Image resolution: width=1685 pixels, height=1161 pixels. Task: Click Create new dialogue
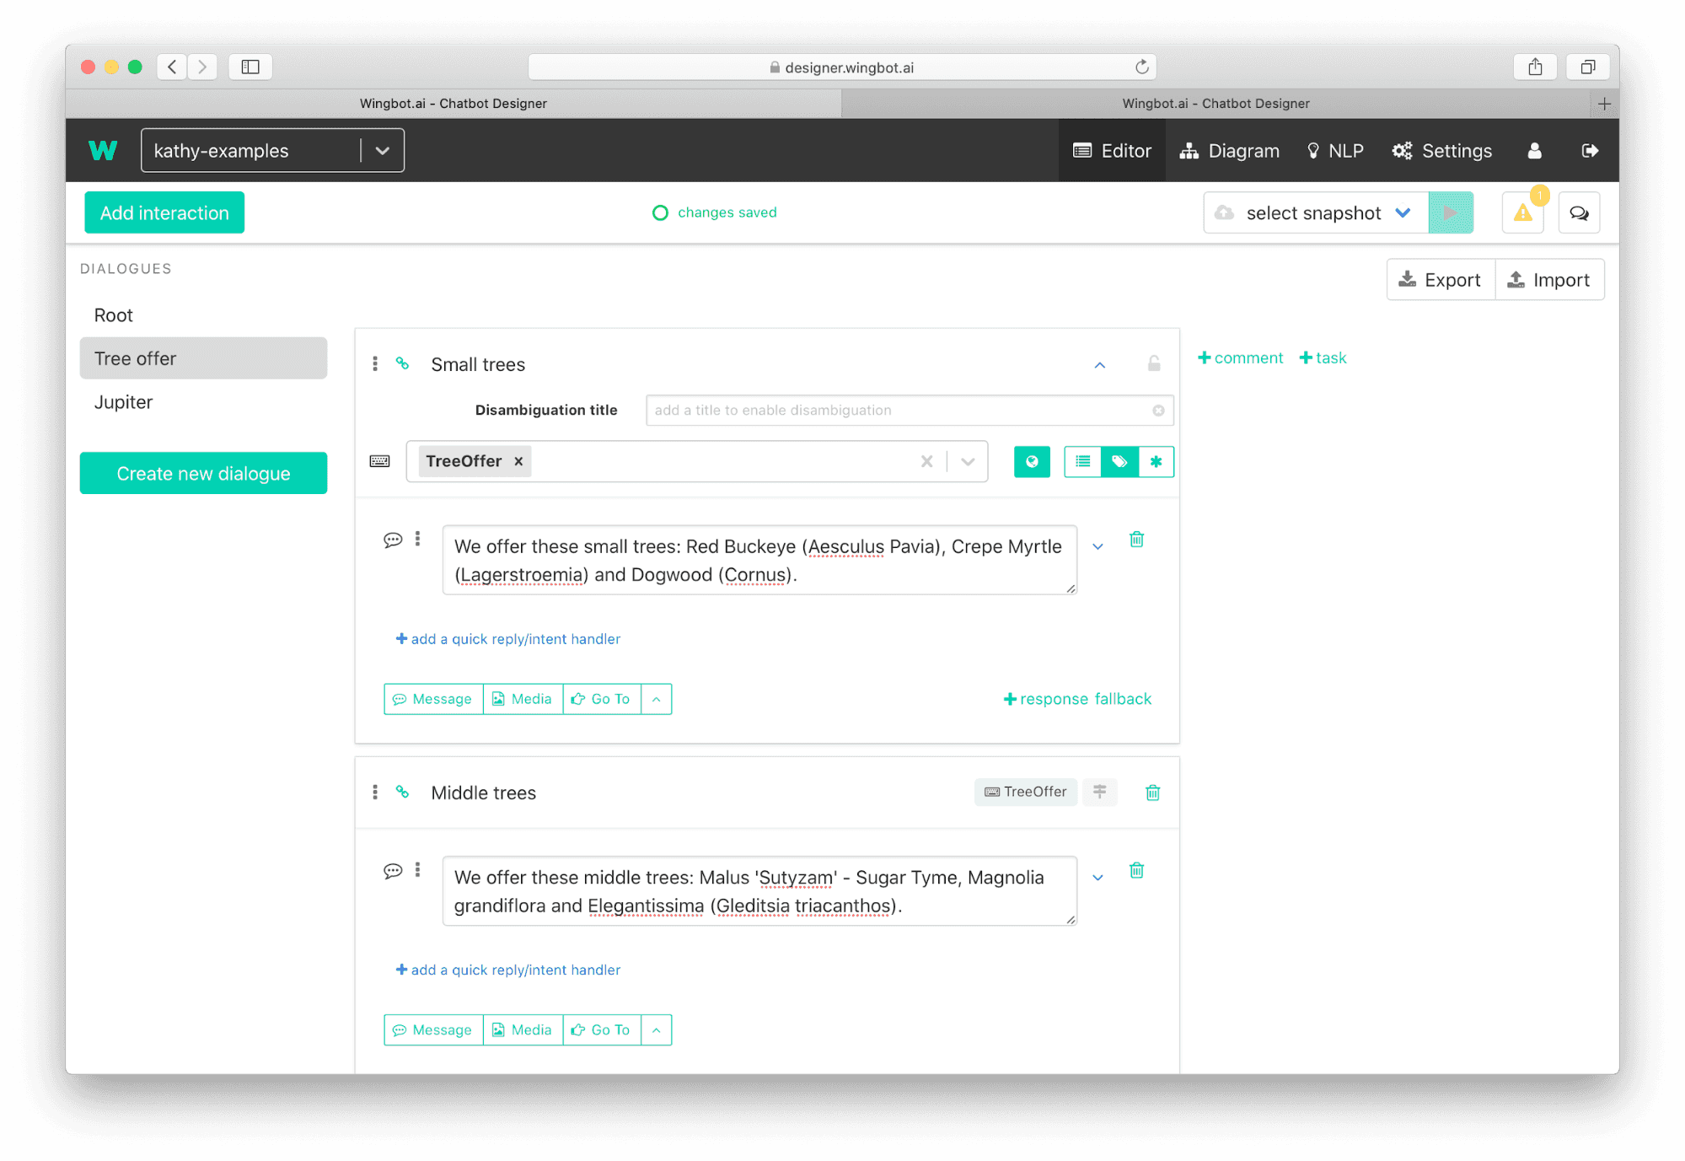tap(203, 474)
